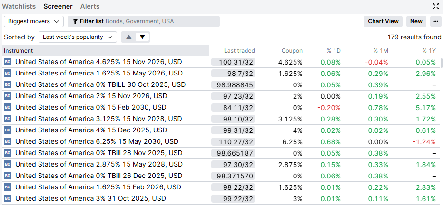Click the % 1M column header
The image size is (443, 205).
[x=381, y=51]
